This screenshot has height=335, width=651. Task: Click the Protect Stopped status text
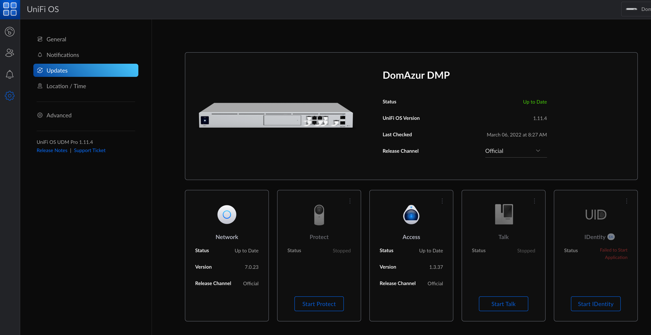click(342, 251)
